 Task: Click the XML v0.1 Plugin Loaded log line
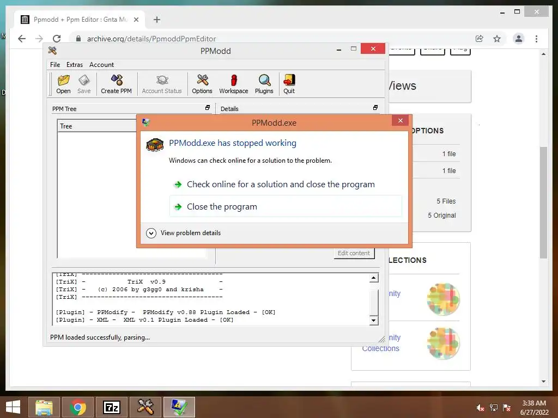pyautogui.click(x=144, y=320)
